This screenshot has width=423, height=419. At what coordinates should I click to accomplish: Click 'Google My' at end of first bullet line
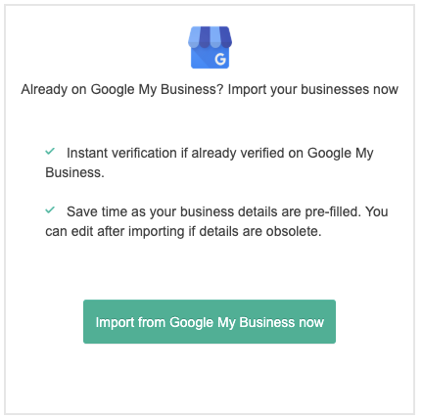click(x=341, y=154)
